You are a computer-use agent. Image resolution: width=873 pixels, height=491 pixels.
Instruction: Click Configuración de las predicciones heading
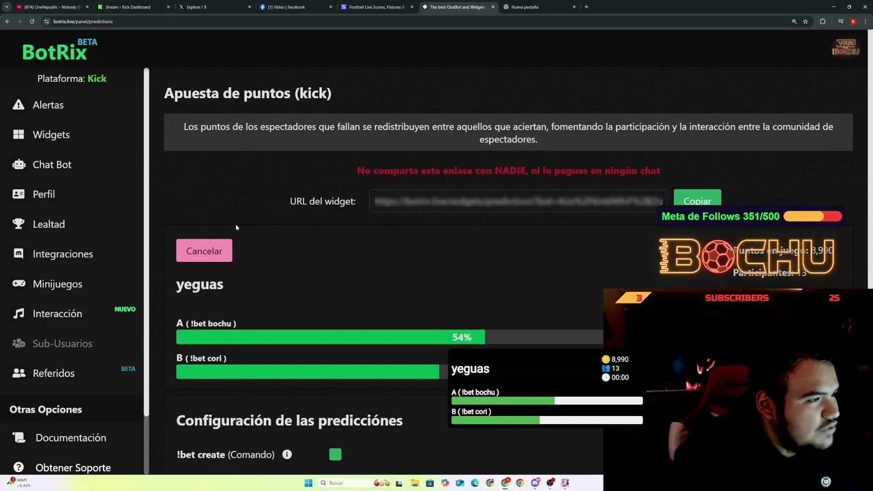click(289, 420)
